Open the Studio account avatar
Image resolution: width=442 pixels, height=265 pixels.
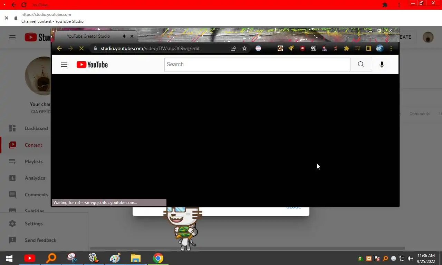428,37
